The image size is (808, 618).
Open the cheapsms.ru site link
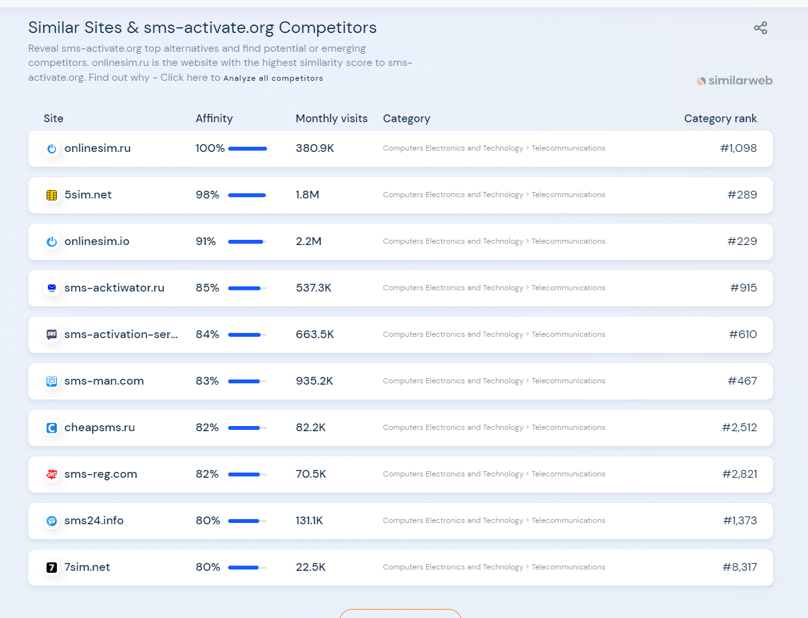[x=100, y=427]
